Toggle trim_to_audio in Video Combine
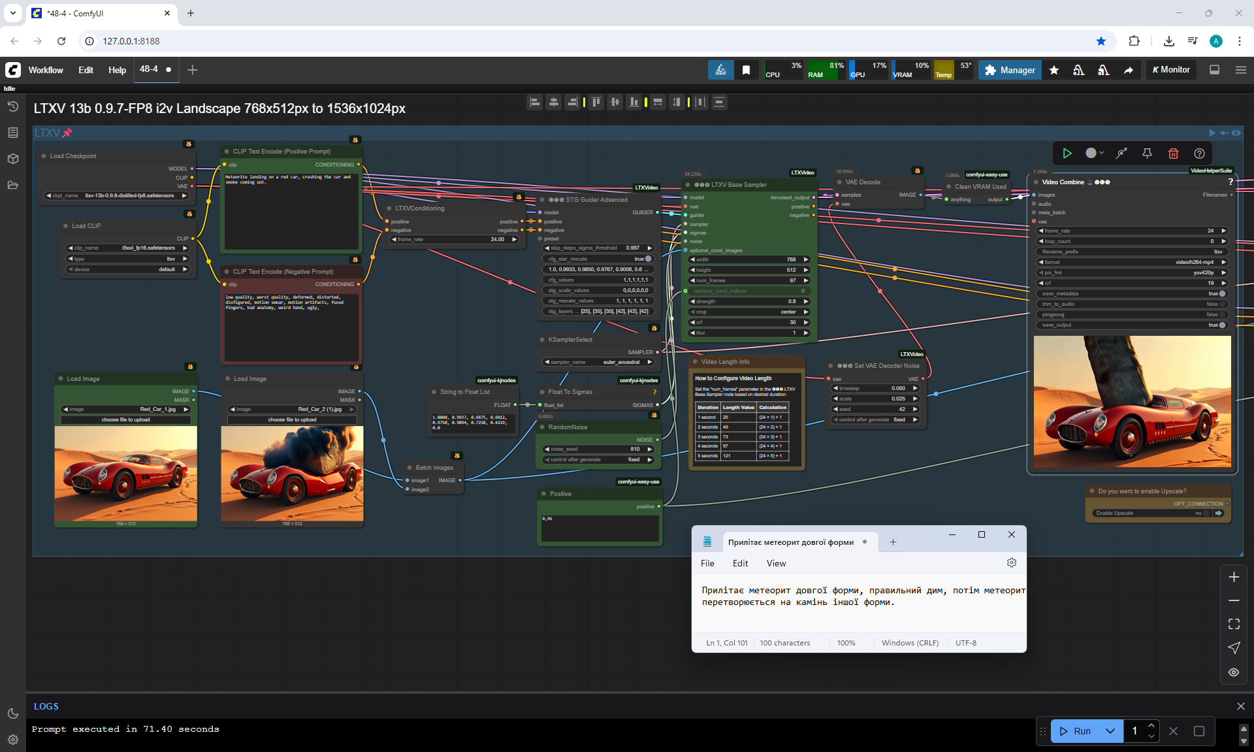 tap(1221, 304)
